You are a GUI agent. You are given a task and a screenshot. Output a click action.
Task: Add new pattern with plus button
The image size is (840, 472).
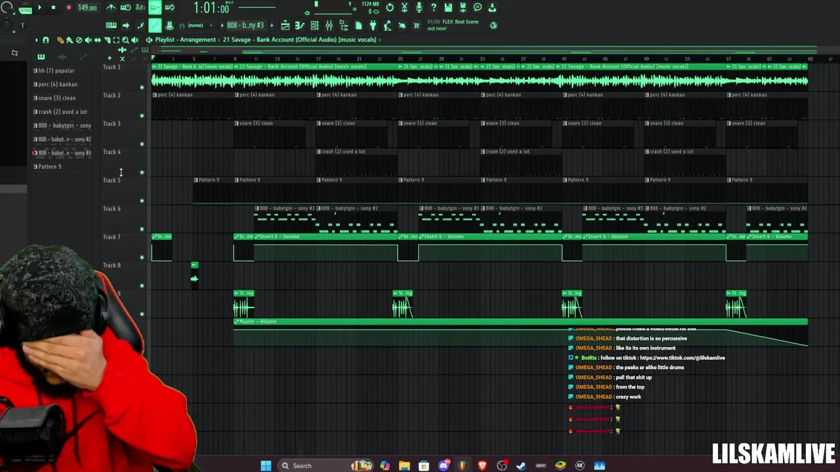click(272, 26)
